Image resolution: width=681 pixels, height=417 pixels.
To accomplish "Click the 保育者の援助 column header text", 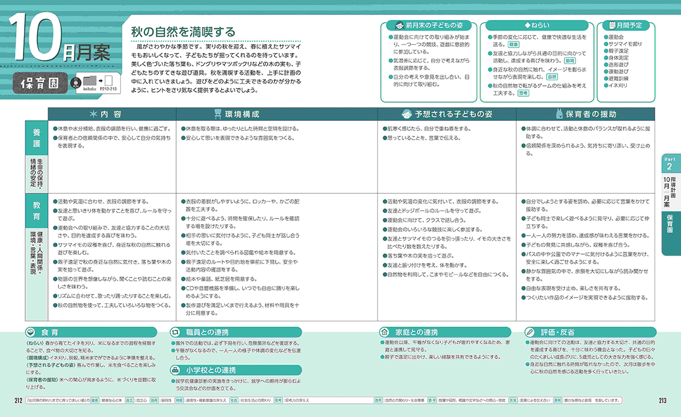I will coord(591,114).
